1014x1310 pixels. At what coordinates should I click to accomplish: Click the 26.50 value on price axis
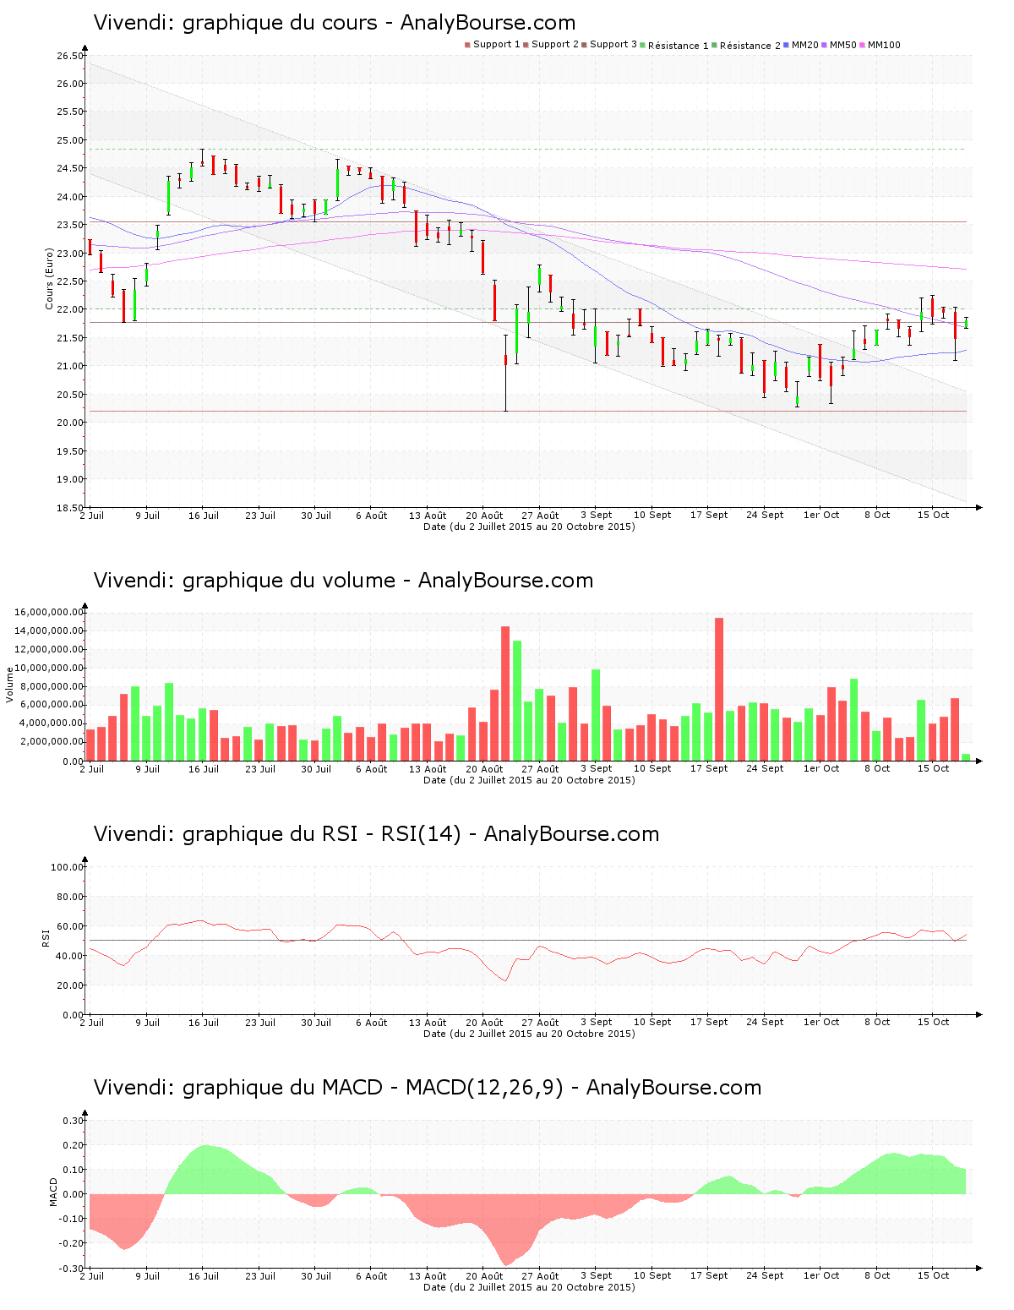70,56
